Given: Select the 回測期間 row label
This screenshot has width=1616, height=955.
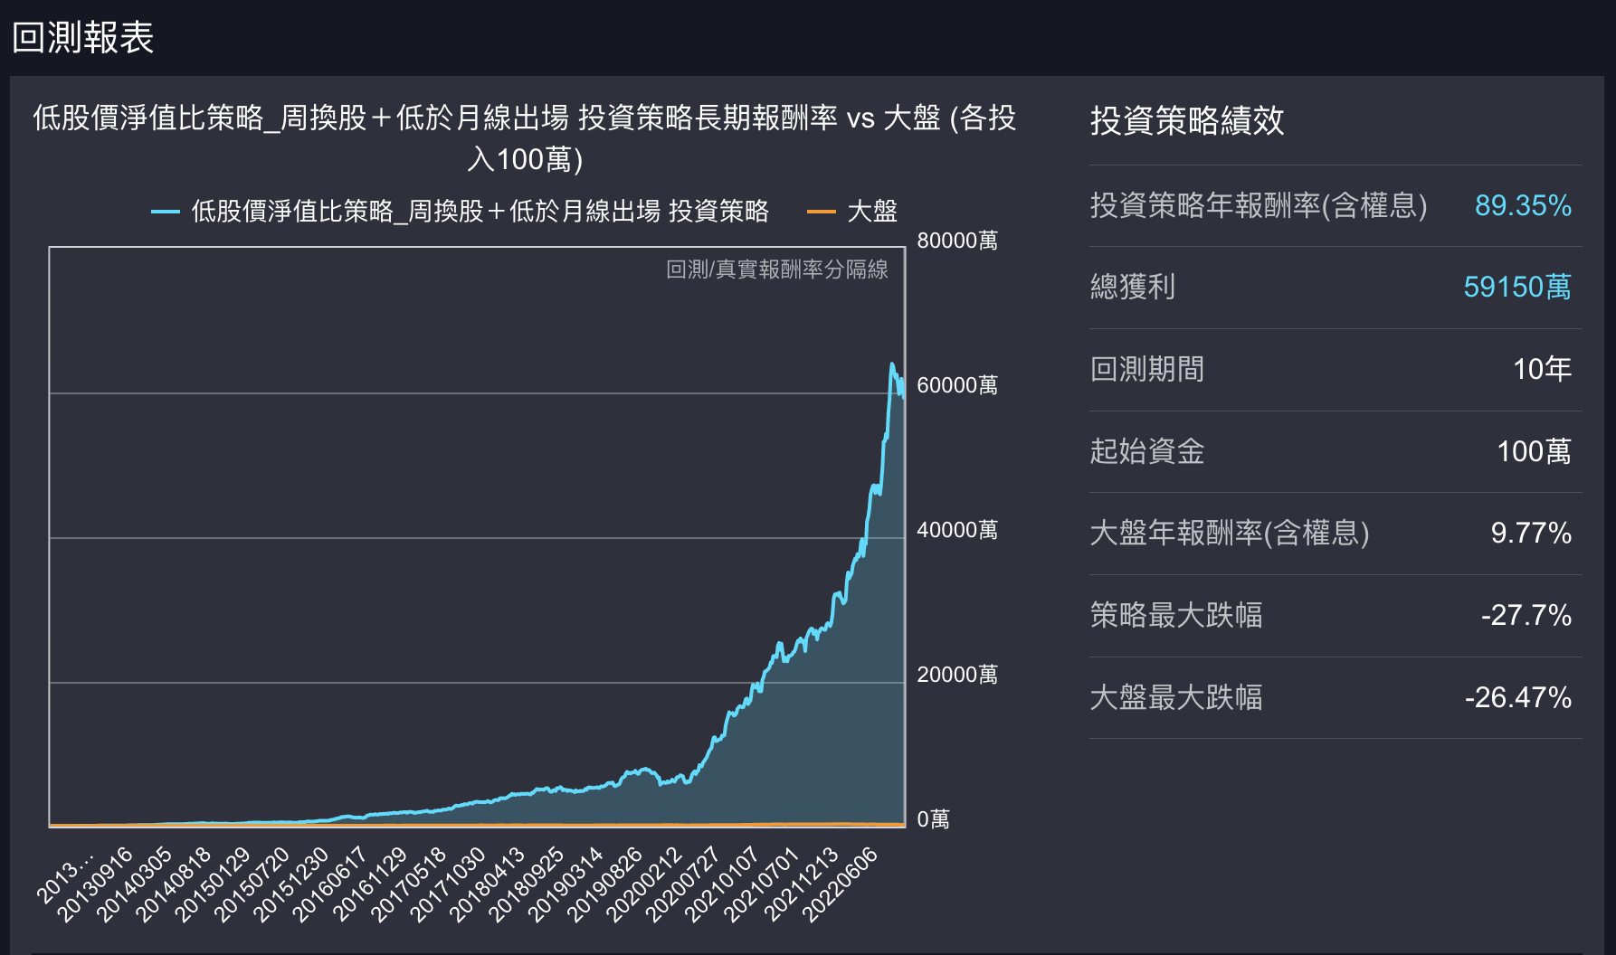Looking at the screenshot, I should click(1146, 369).
